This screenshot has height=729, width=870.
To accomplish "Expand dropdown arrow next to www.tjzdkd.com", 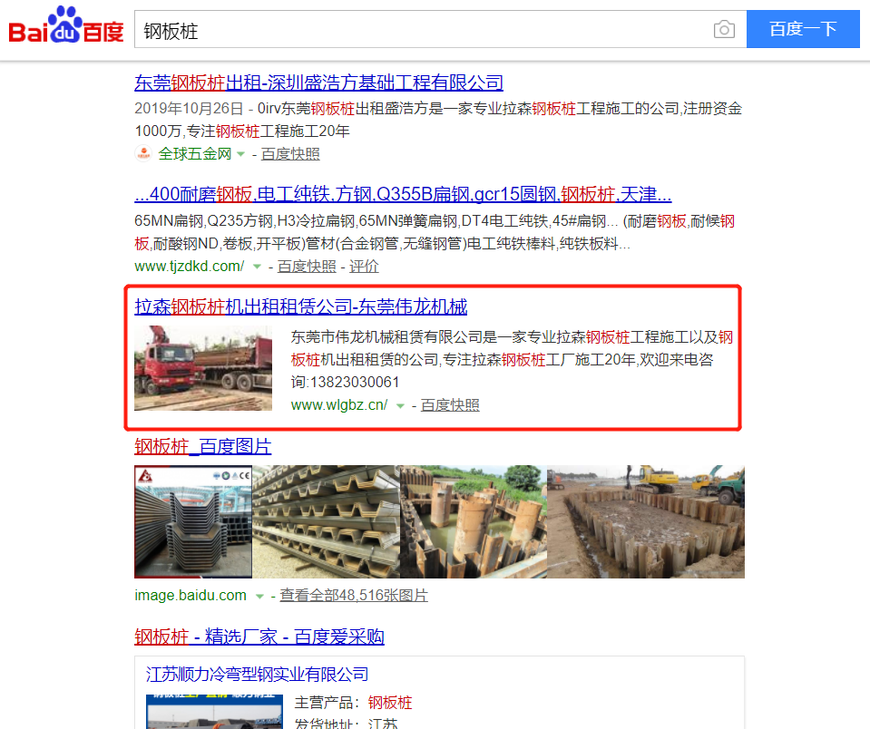I will coord(257,267).
